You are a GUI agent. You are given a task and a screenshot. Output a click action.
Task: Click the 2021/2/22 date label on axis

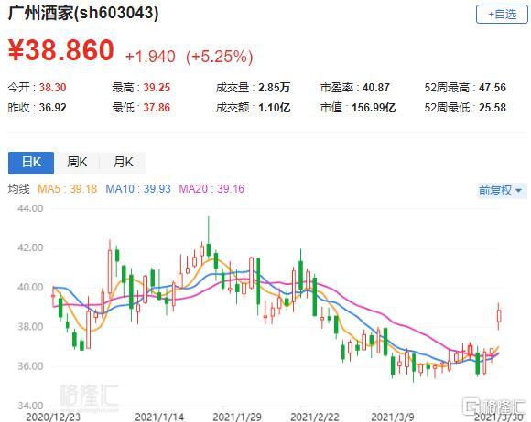coord(315,417)
